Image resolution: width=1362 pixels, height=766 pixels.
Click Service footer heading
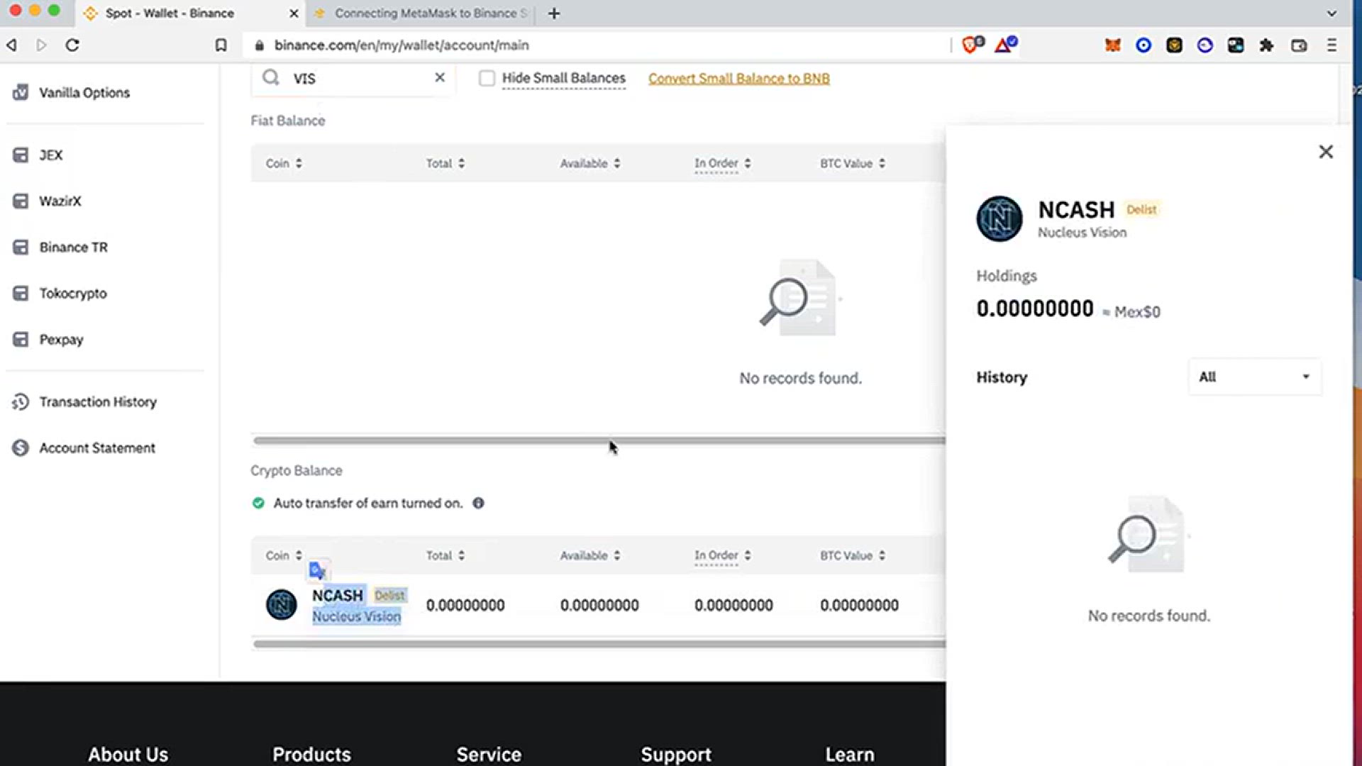pyautogui.click(x=489, y=754)
